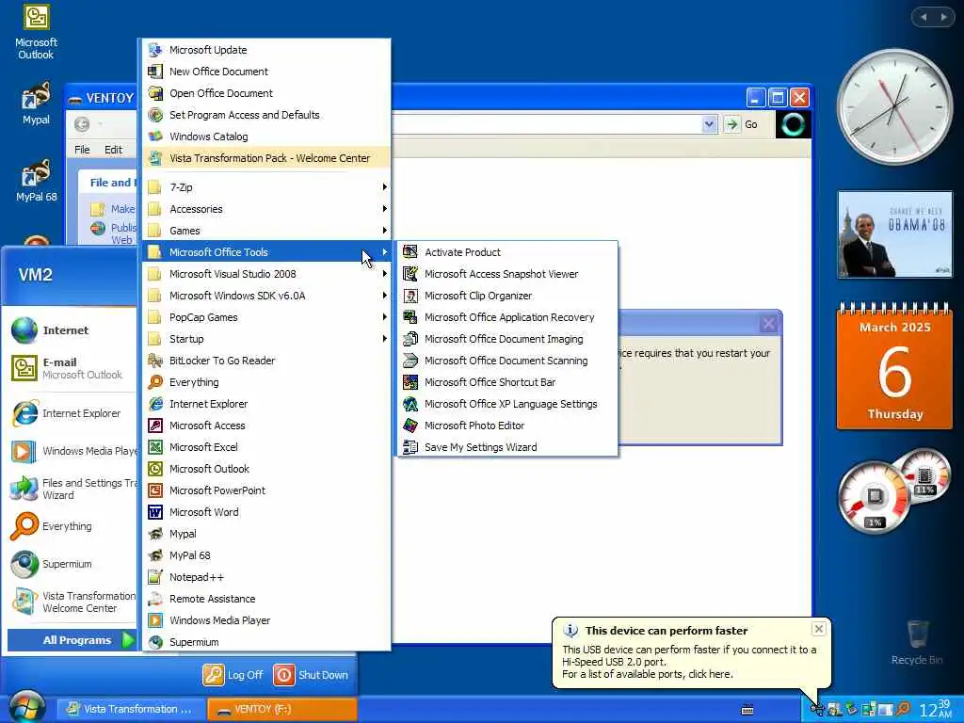Open MyPal 68 desktop shortcut

pos(36,180)
